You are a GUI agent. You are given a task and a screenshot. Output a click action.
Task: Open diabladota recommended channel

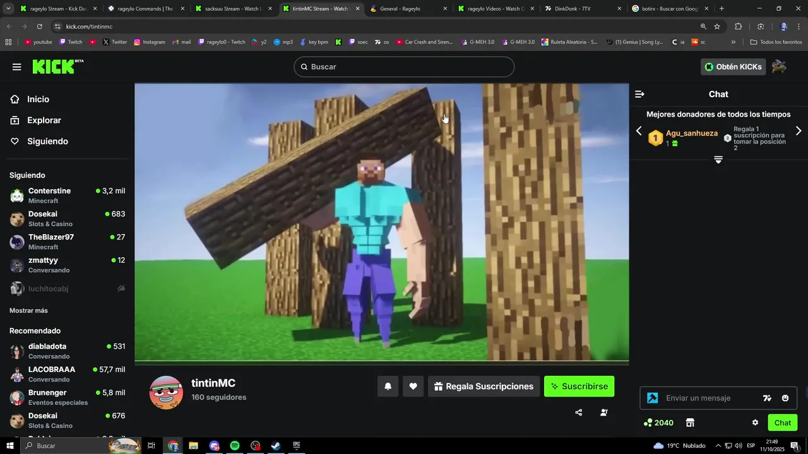click(x=67, y=351)
